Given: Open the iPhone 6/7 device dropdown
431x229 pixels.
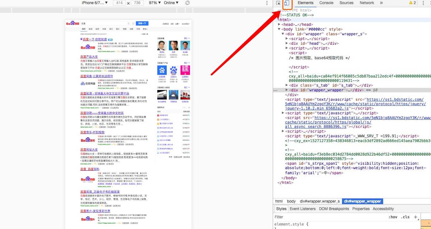Looking at the screenshot, I should pos(95,3).
